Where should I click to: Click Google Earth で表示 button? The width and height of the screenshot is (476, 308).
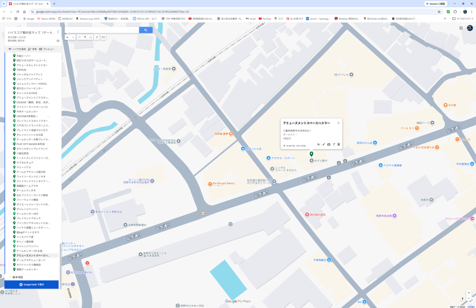(32, 285)
